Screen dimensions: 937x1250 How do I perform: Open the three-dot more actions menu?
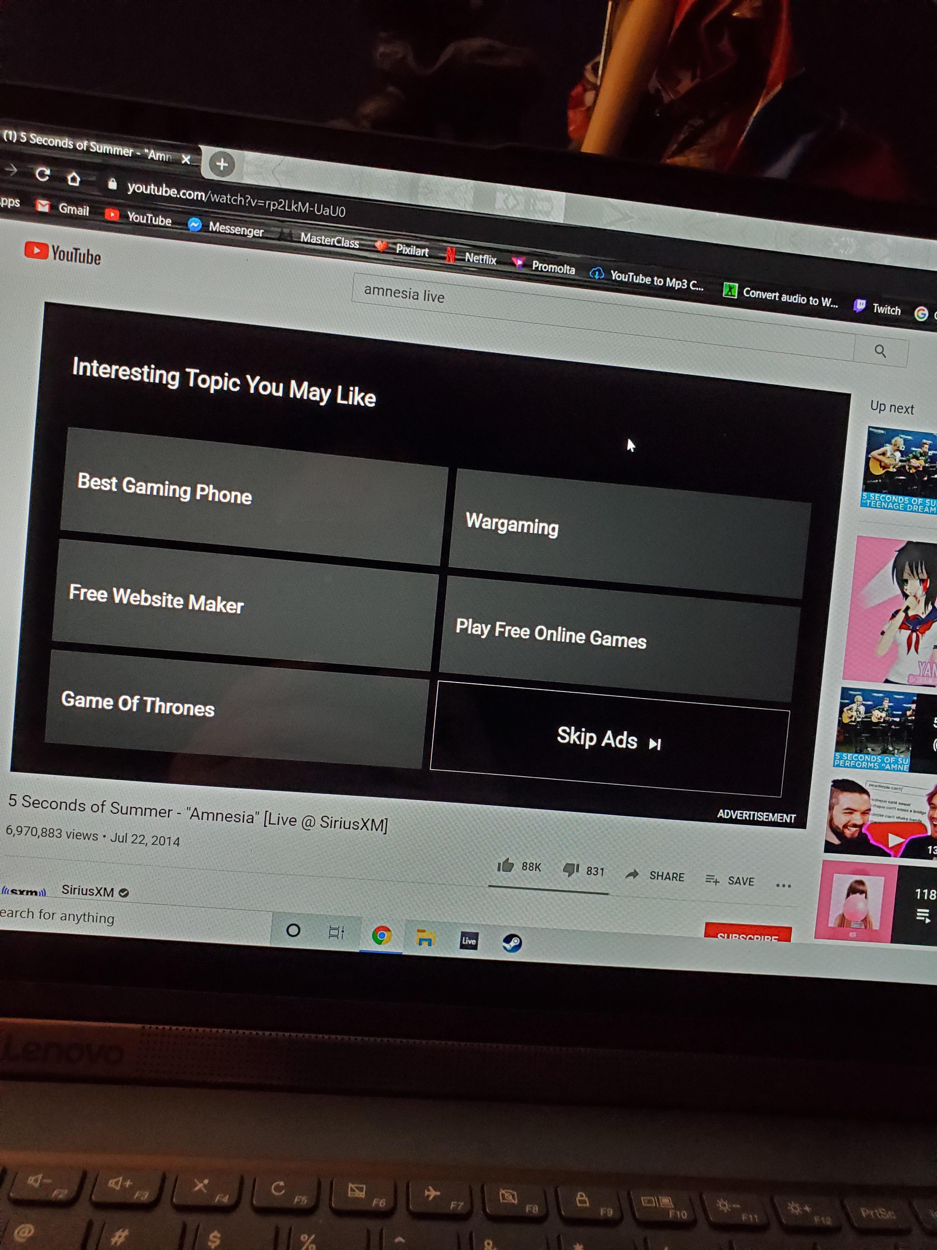783,885
